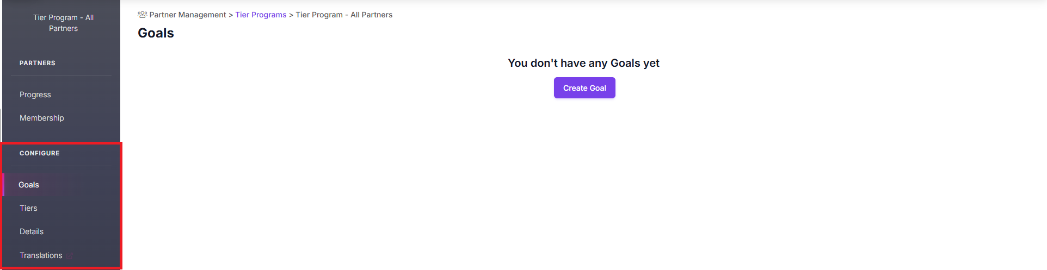Open the Tier Programs breadcrumb link

[x=261, y=15]
